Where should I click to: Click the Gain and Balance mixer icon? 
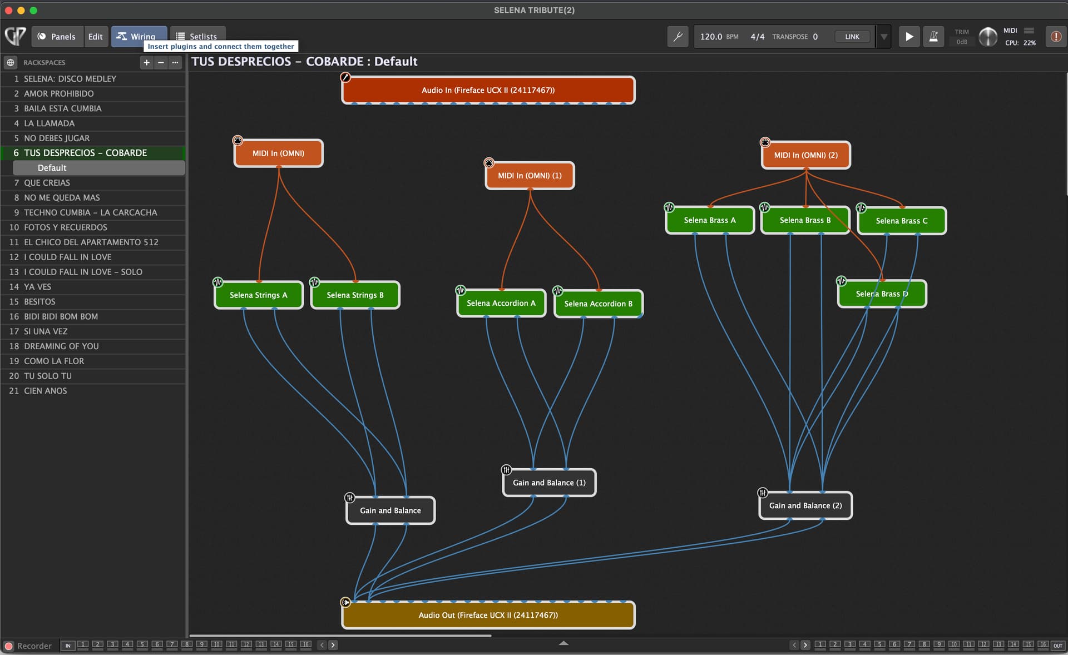(x=349, y=498)
